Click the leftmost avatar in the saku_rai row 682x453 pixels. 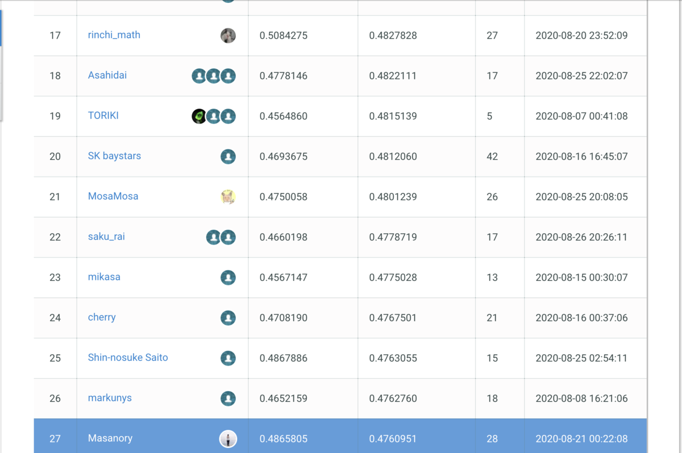[214, 237]
